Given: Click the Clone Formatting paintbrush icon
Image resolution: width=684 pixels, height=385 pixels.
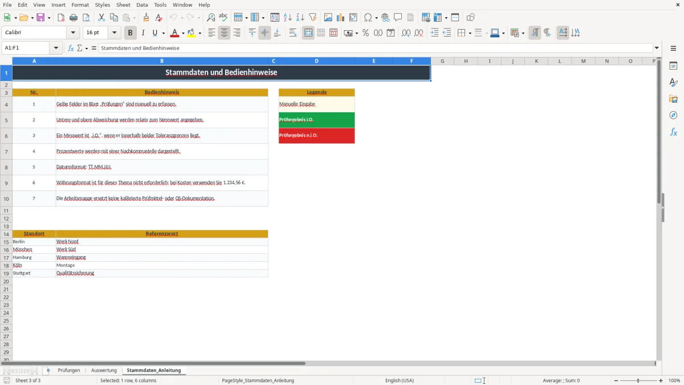Looking at the screenshot, I should (x=146, y=18).
